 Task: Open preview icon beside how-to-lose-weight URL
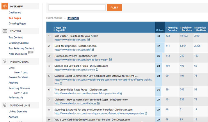(x=111, y=59)
